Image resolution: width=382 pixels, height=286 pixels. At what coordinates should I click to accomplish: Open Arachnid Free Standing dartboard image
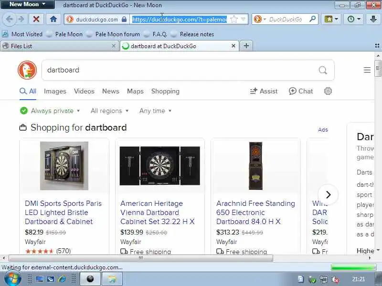pyautogui.click(x=255, y=166)
